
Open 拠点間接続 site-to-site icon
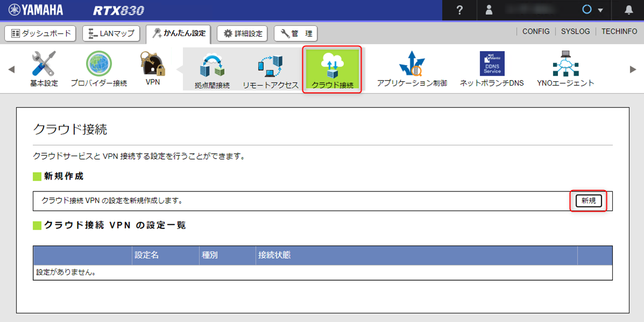tap(212, 66)
